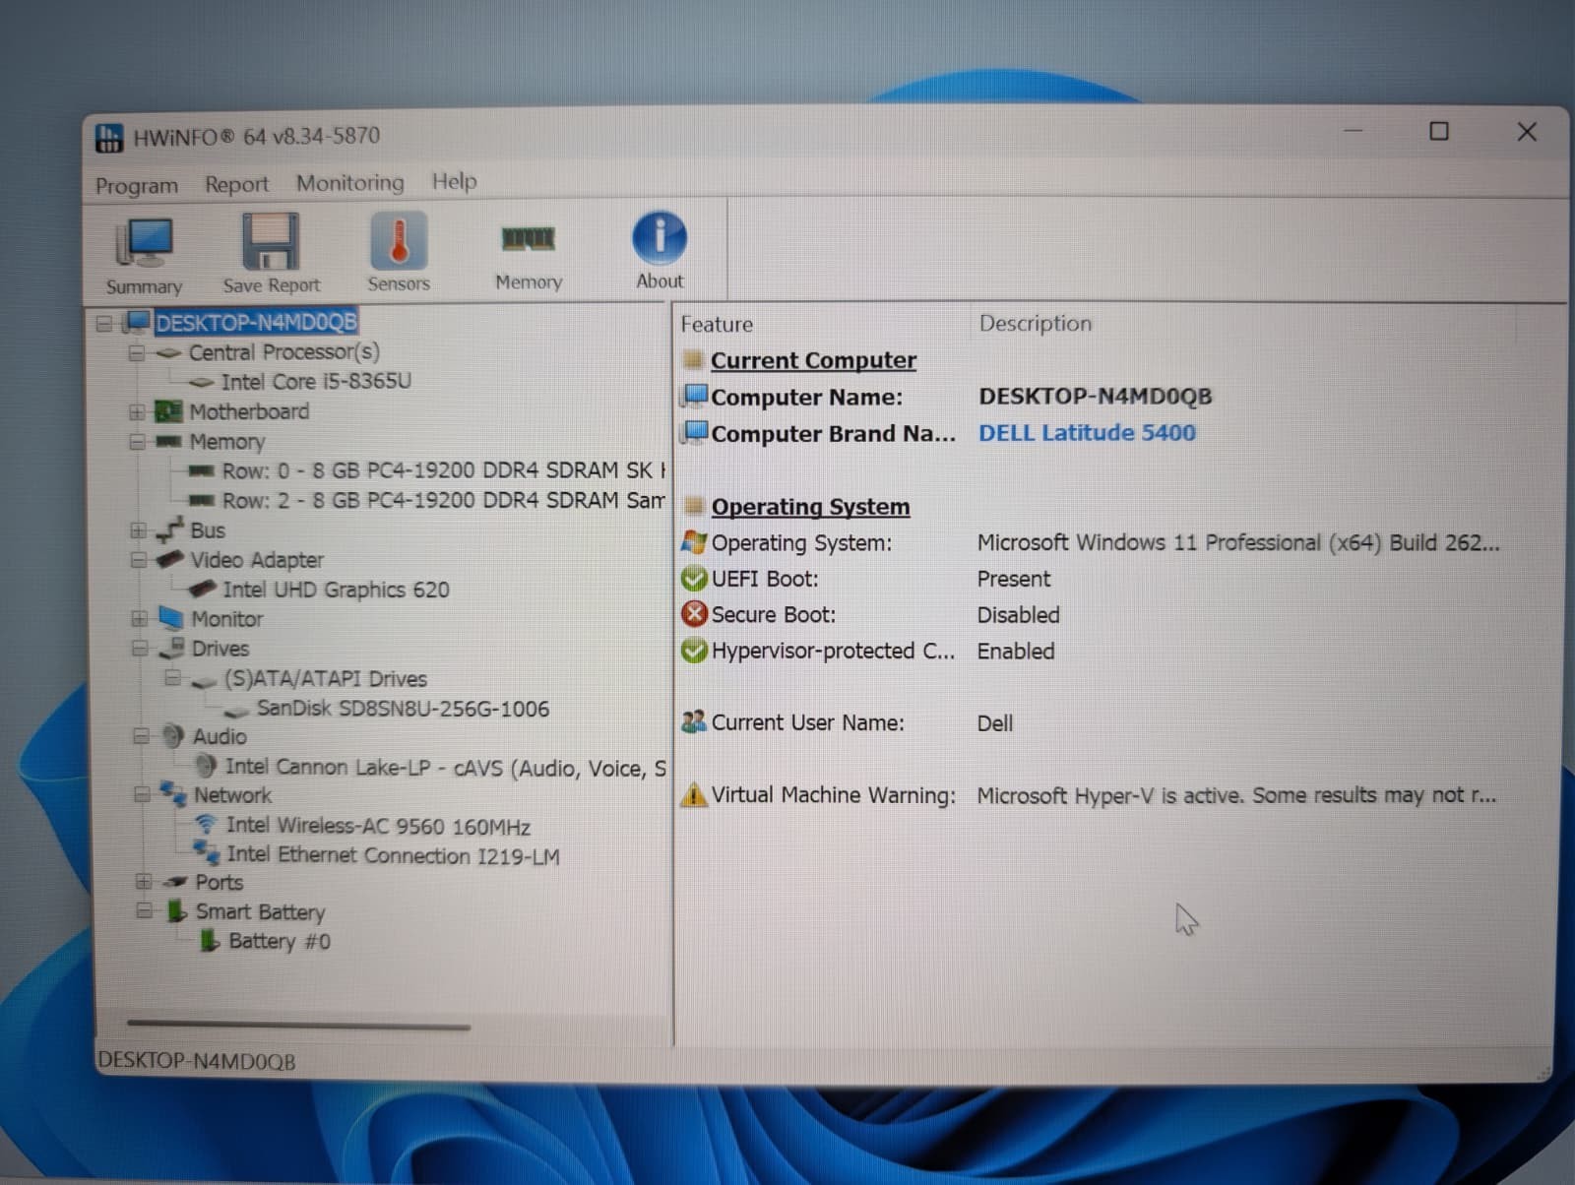The height and width of the screenshot is (1185, 1575).
Task: Click DESKTOP-N4MD0QB in the status bar
Action: (196, 1061)
